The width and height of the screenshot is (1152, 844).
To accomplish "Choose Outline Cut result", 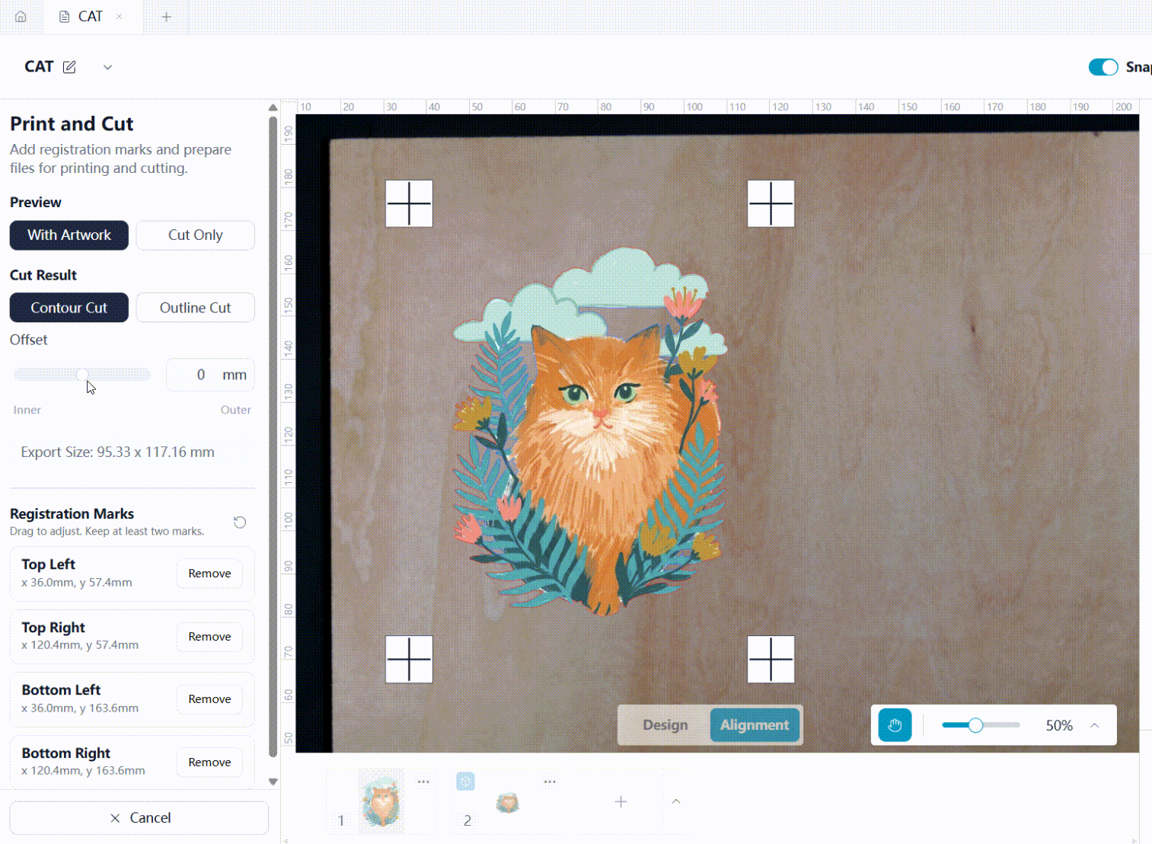I will [196, 308].
